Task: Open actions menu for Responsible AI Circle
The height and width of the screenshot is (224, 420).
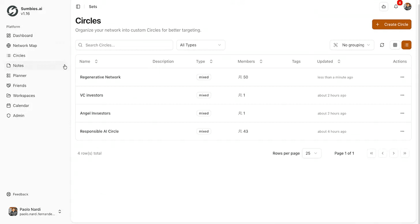Action: [x=402, y=131]
